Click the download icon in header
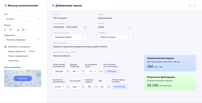 [190, 5]
